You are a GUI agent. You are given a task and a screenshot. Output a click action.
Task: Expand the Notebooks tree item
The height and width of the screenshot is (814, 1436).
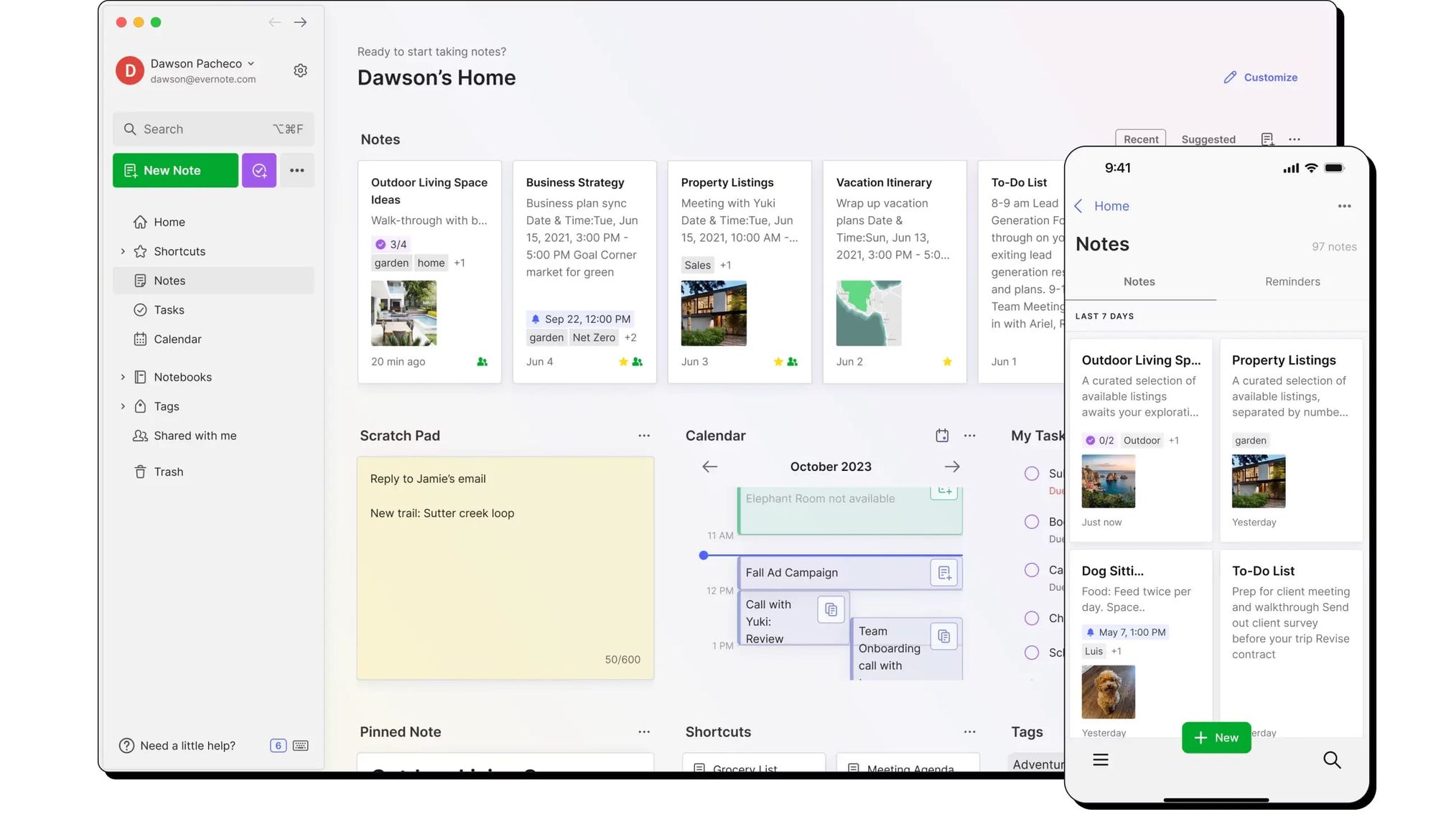click(122, 375)
